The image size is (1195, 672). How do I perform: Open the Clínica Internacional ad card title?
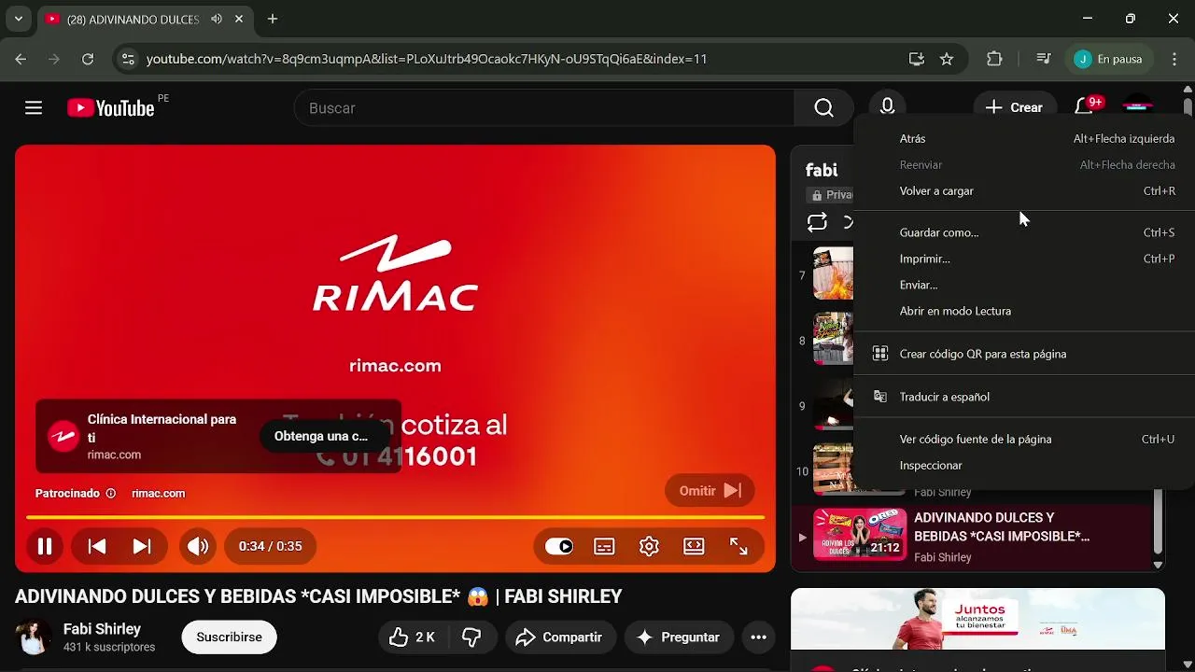[x=162, y=428]
